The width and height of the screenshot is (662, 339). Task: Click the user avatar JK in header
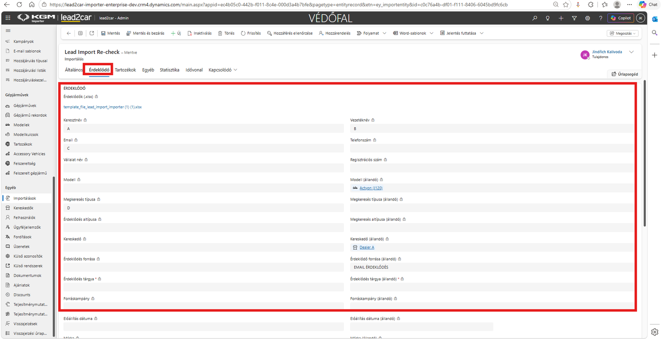[640, 18]
